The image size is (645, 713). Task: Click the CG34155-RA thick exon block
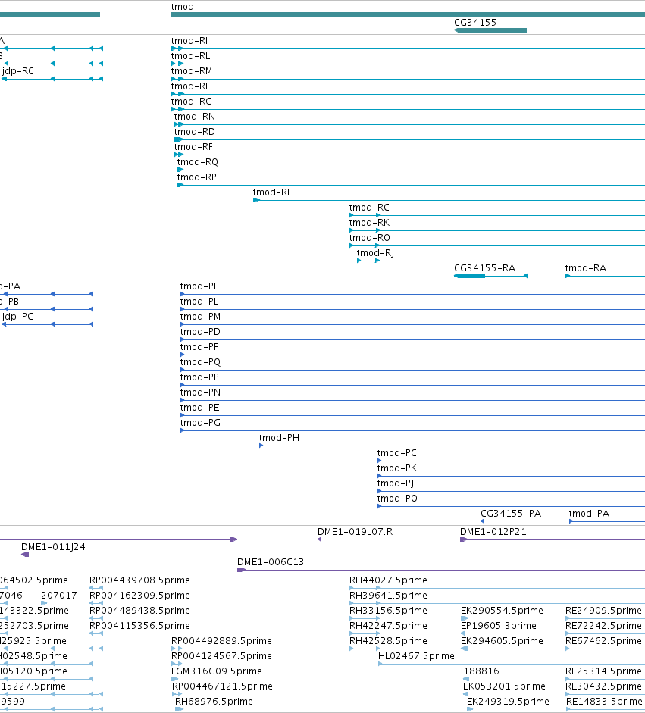click(x=470, y=276)
